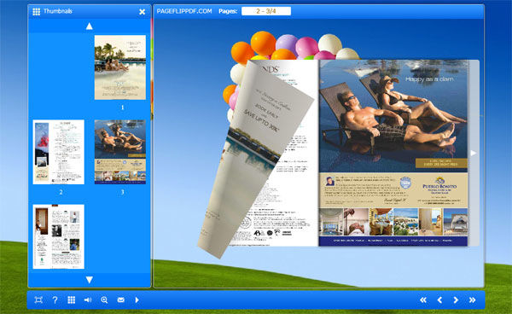Click the right edge arrow of the book
The height and width of the screenshot is (314, 512).
pos(473,153)
